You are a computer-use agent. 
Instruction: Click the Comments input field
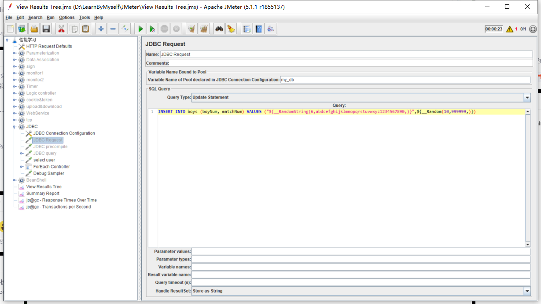[x=351, y=63]
